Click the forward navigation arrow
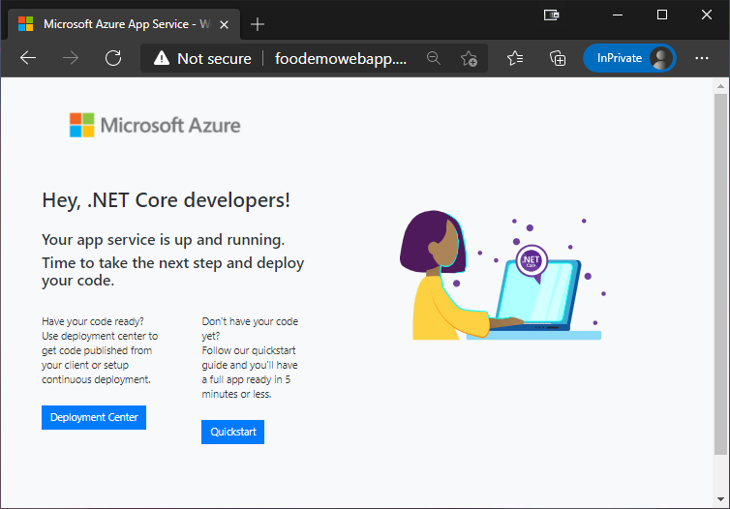 [71, 58]
